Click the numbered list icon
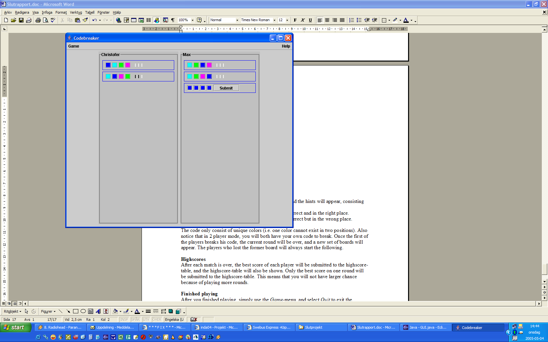This screenshot has width=548, height=342. pyautogui.click(x=351, y=20)
